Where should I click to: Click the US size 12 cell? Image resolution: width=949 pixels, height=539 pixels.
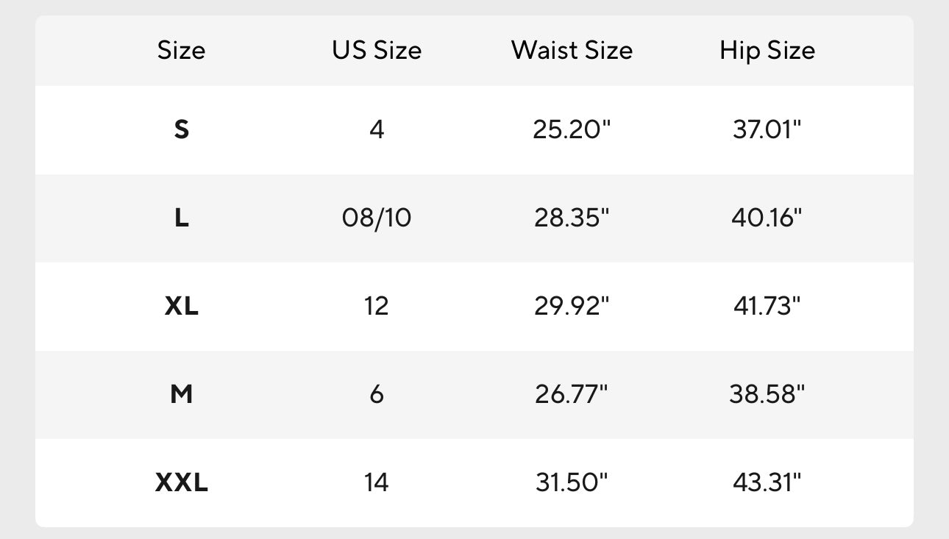pyautogui.click(x=377, y=306)
